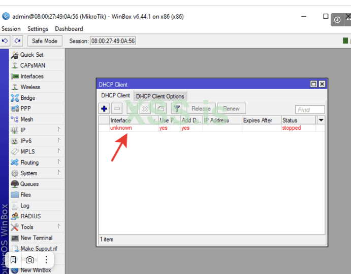Remove selected DHCP client with minus
Screen dimensions: 351x274
tap(117, 109)
